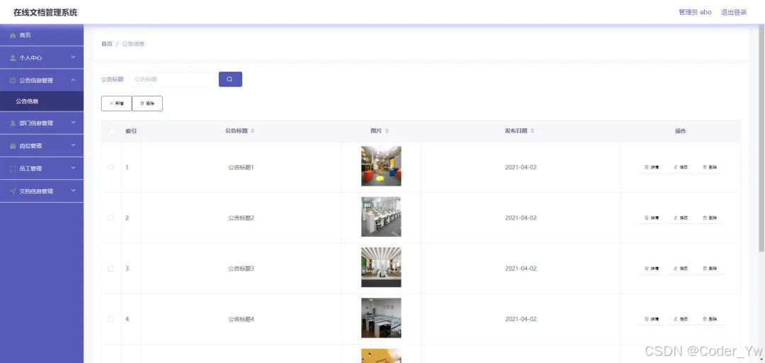
Task: Click 管理员 abo in the top bar
Action: pyautogui.click(x=695, y=12)
